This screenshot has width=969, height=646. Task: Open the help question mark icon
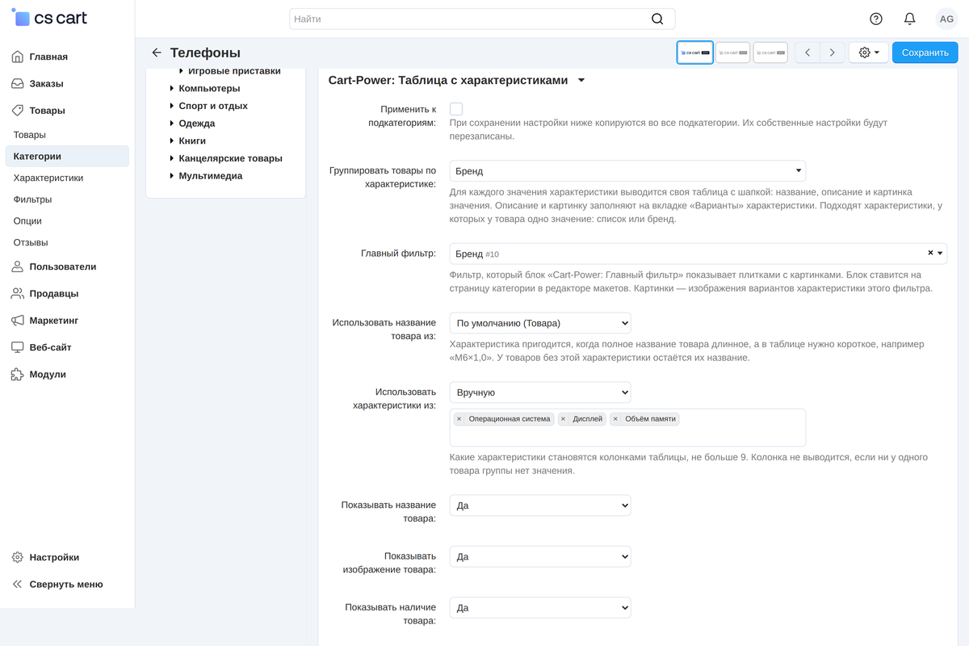pyautogui.click(x=876, y=19)
